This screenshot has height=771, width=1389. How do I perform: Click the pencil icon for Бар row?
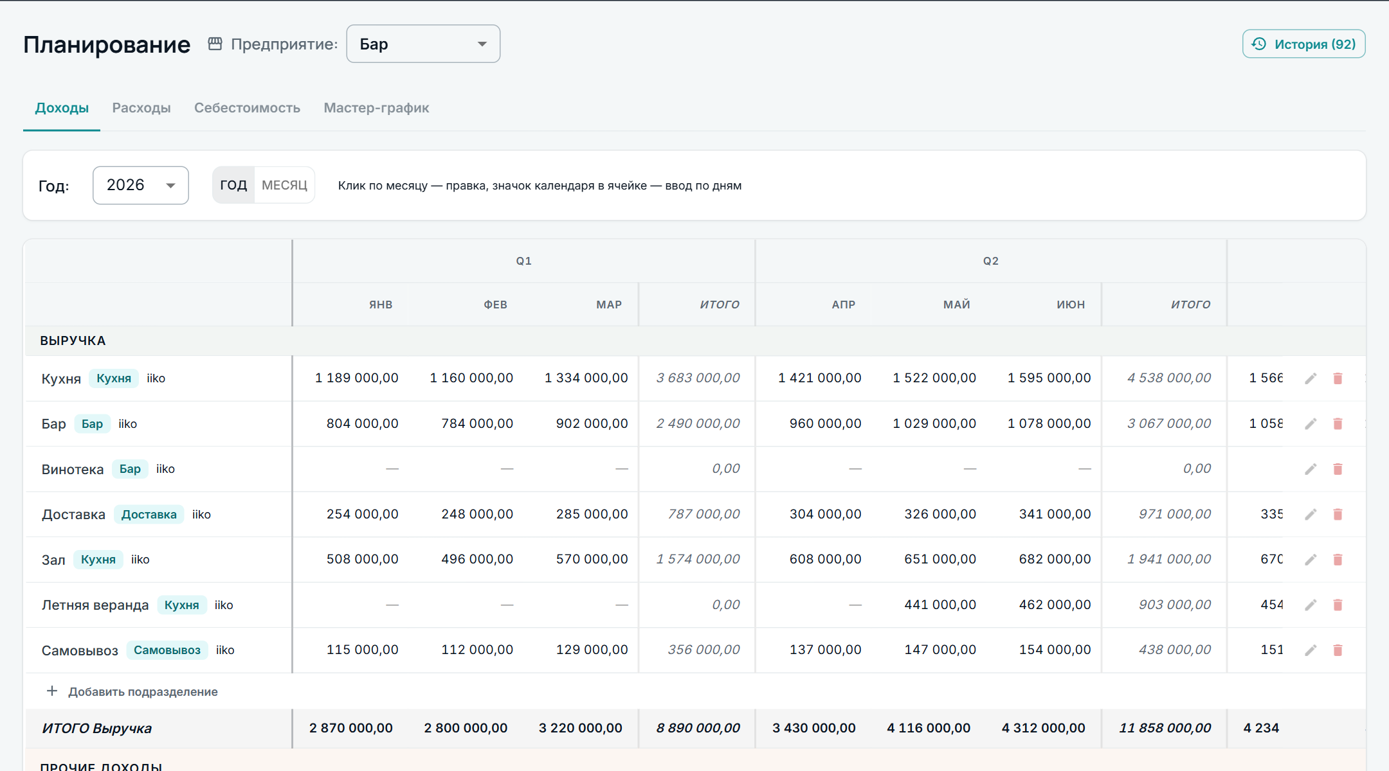coord(1311,424)
